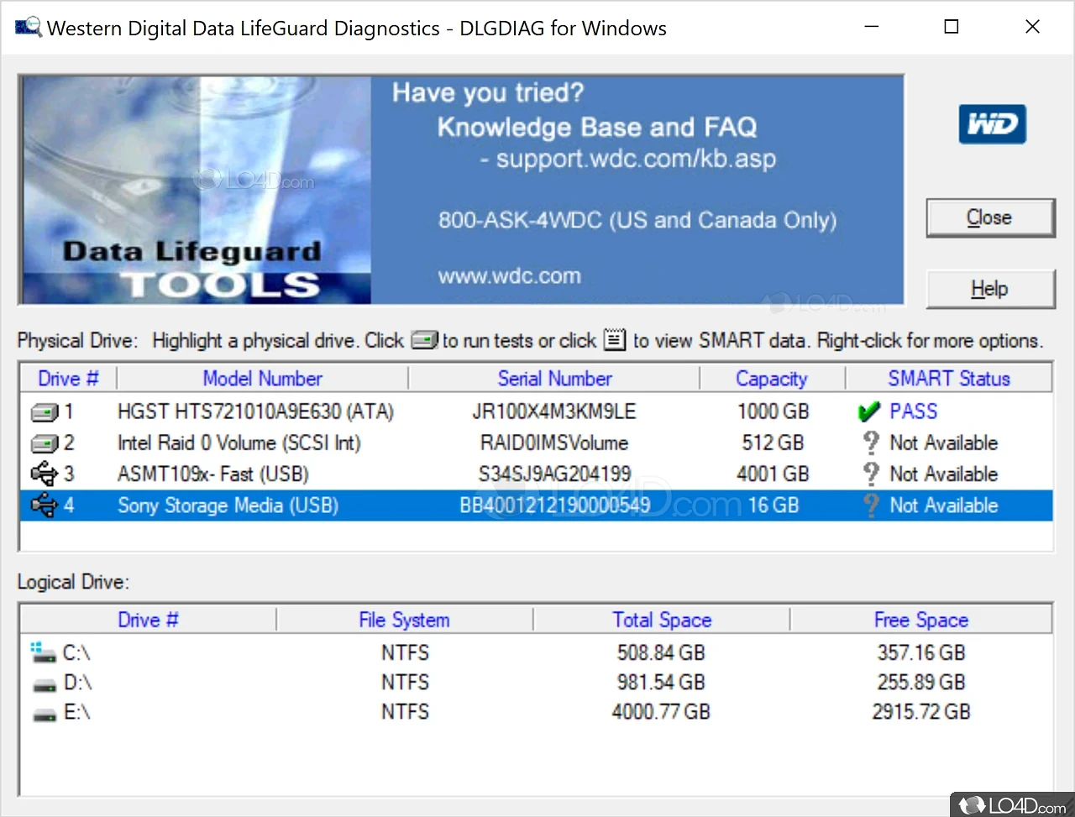Sort physical drives by Model Number column
Image resolution: width=1075 pixels, height=817 pixels.
tap(262, 379)
